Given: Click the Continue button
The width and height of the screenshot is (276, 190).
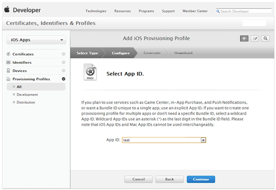Looking at the screenshot, I should [x=201, y=179].
